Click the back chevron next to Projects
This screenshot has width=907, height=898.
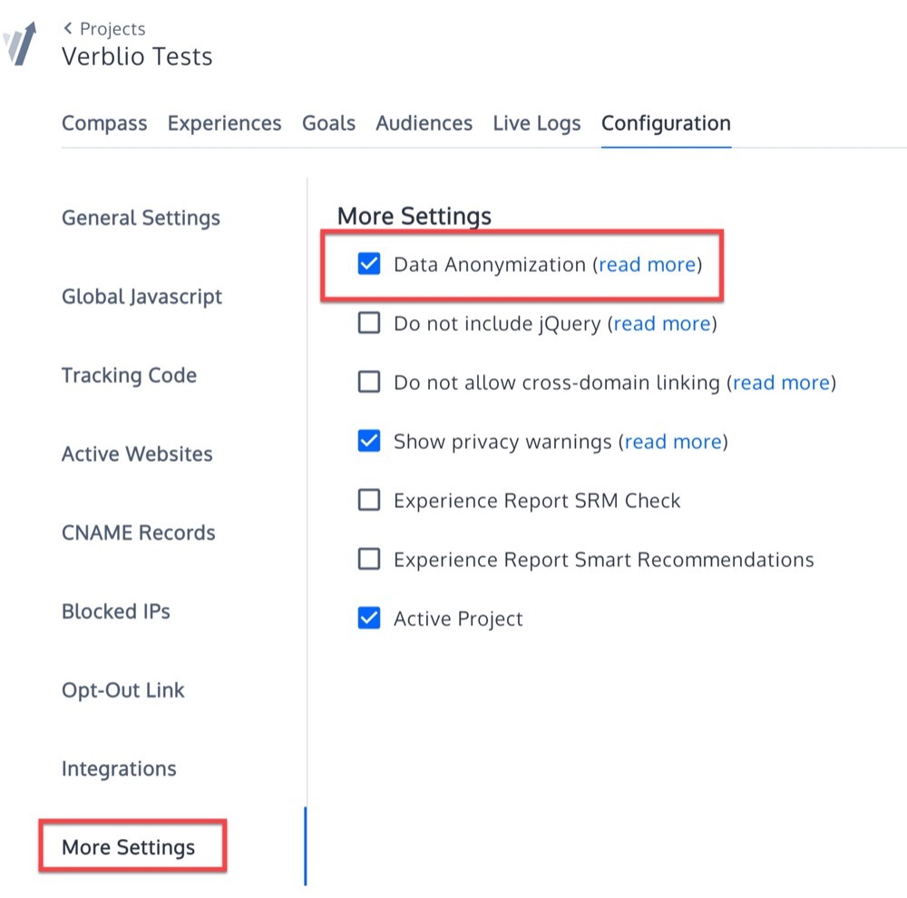point(67,28)
